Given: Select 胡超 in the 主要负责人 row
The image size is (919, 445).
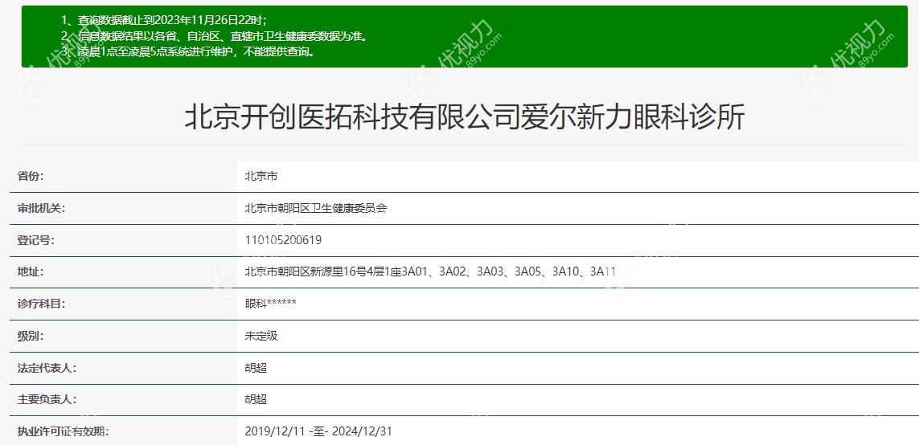Looking at the screenshot, I should coord(256,400).
